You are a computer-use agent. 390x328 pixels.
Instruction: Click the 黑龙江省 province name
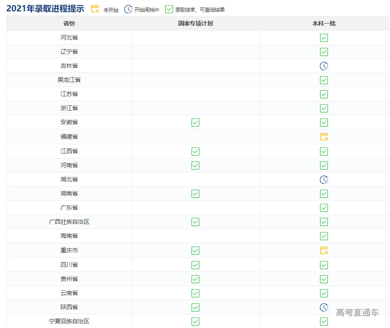coord(69,80)
